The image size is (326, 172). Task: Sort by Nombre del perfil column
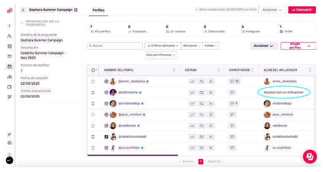click(x=174, y=70)
